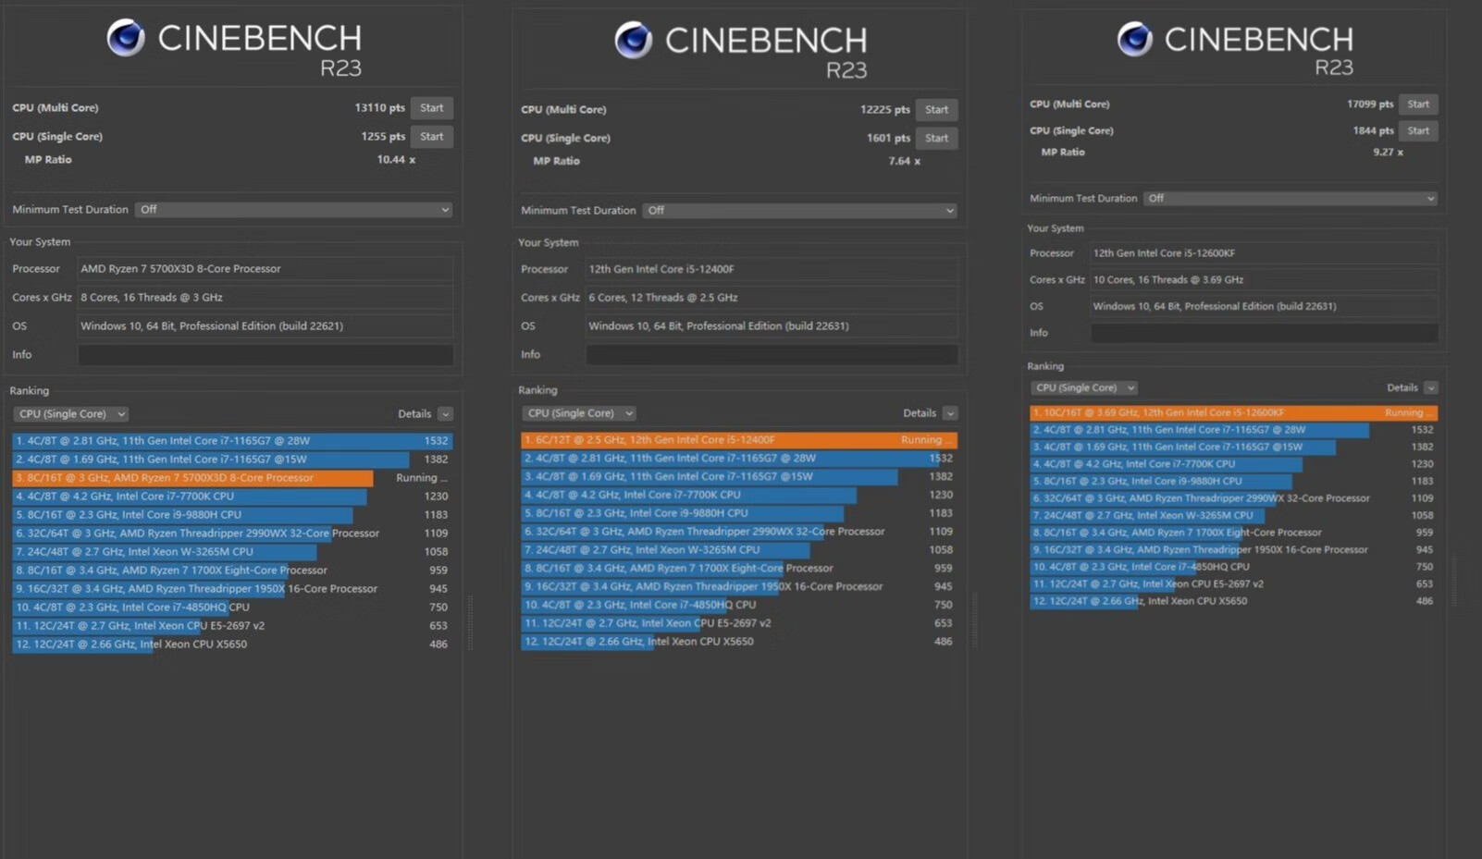
Task: Select Xeon X5650 row in i5-12400F window
Action: click(x=739, y=642)
